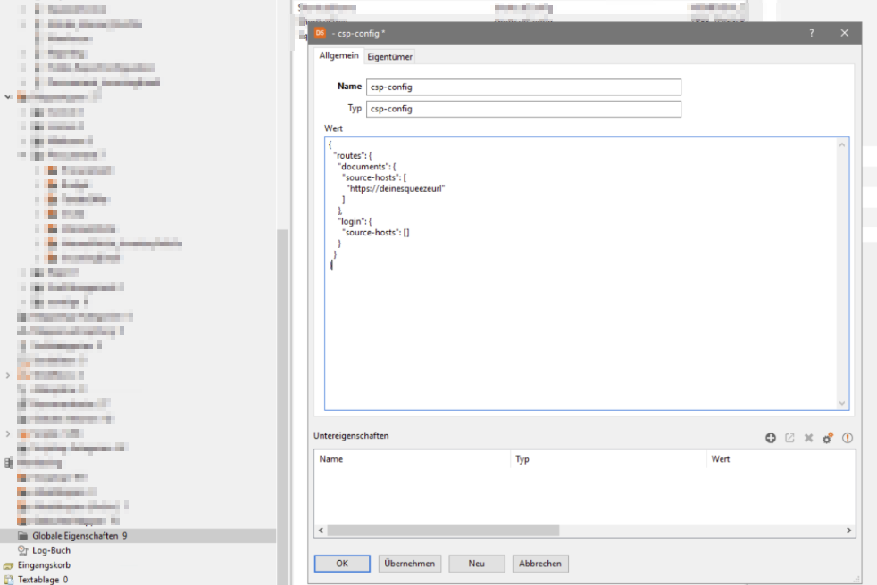Screen dimensions: 877x585
Task: Add a new sub-property with the plus icon
Action: pyautogui.click(x=771, y=438)
